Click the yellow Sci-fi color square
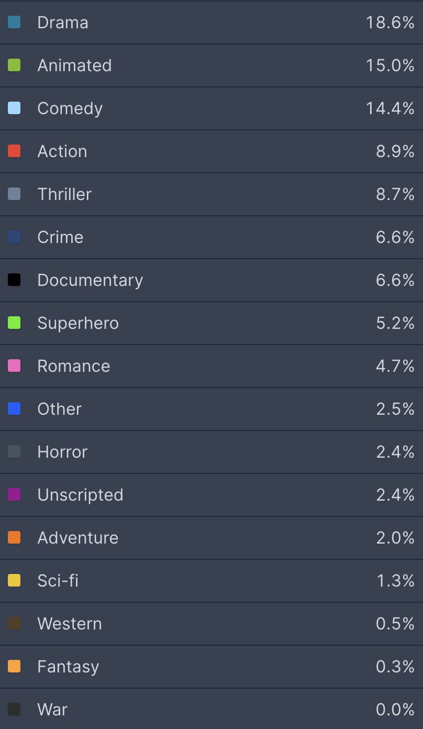 coord(14,581)
